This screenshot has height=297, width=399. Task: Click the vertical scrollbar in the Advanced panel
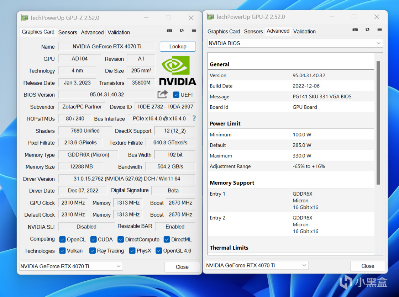click(x=378, y=123)
